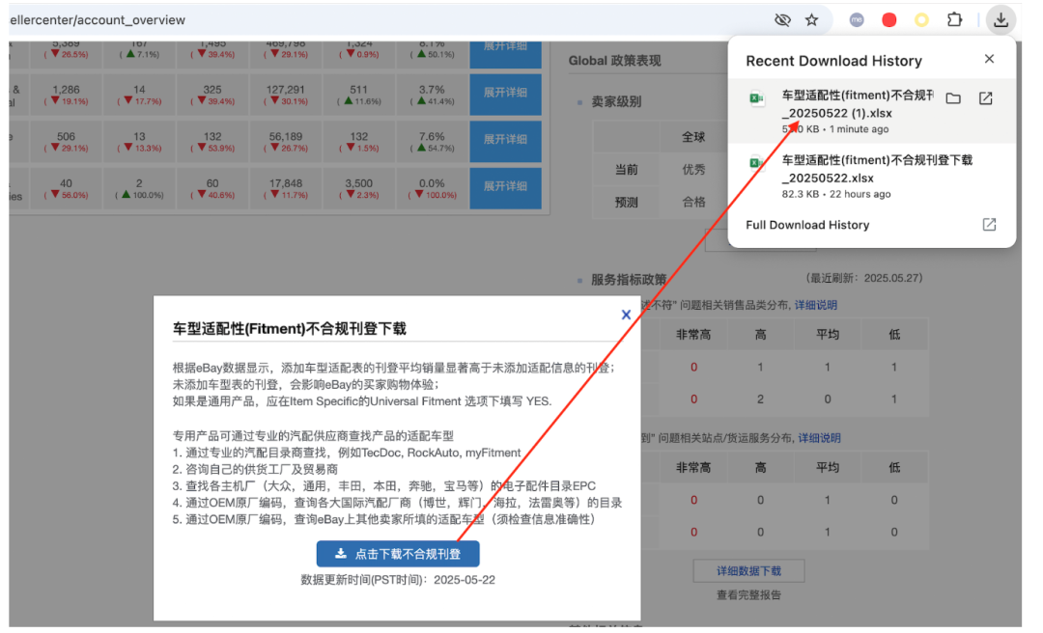Click the "me" profile avatar
Screen dimensions: 1043x633
pos(856,19)
